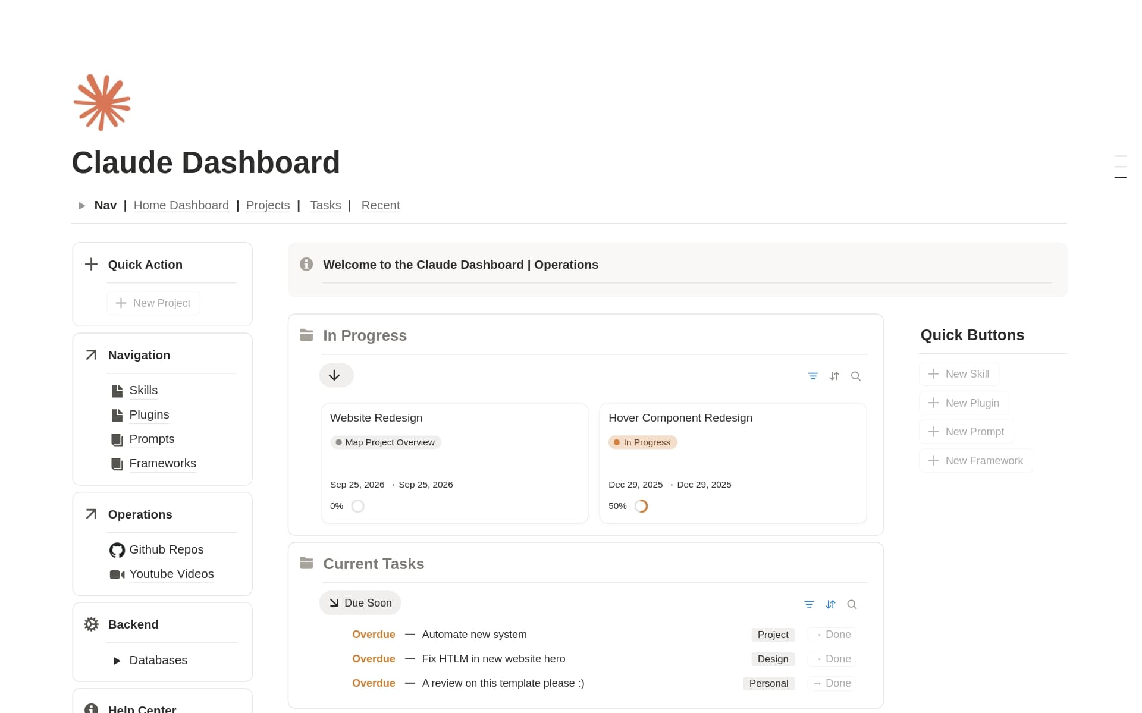Create a New Prompt
1142x713 pixels.
pos(967,432)
